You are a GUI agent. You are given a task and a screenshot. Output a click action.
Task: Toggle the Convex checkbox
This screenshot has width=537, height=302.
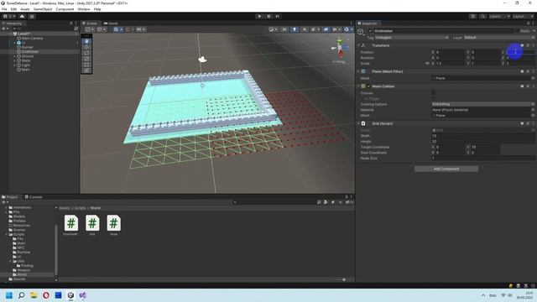click(x=434, y=93)
